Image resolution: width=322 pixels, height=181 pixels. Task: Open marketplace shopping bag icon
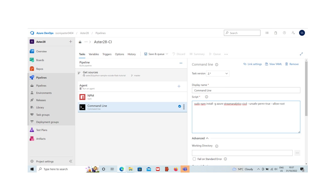[x=276, y=33]
